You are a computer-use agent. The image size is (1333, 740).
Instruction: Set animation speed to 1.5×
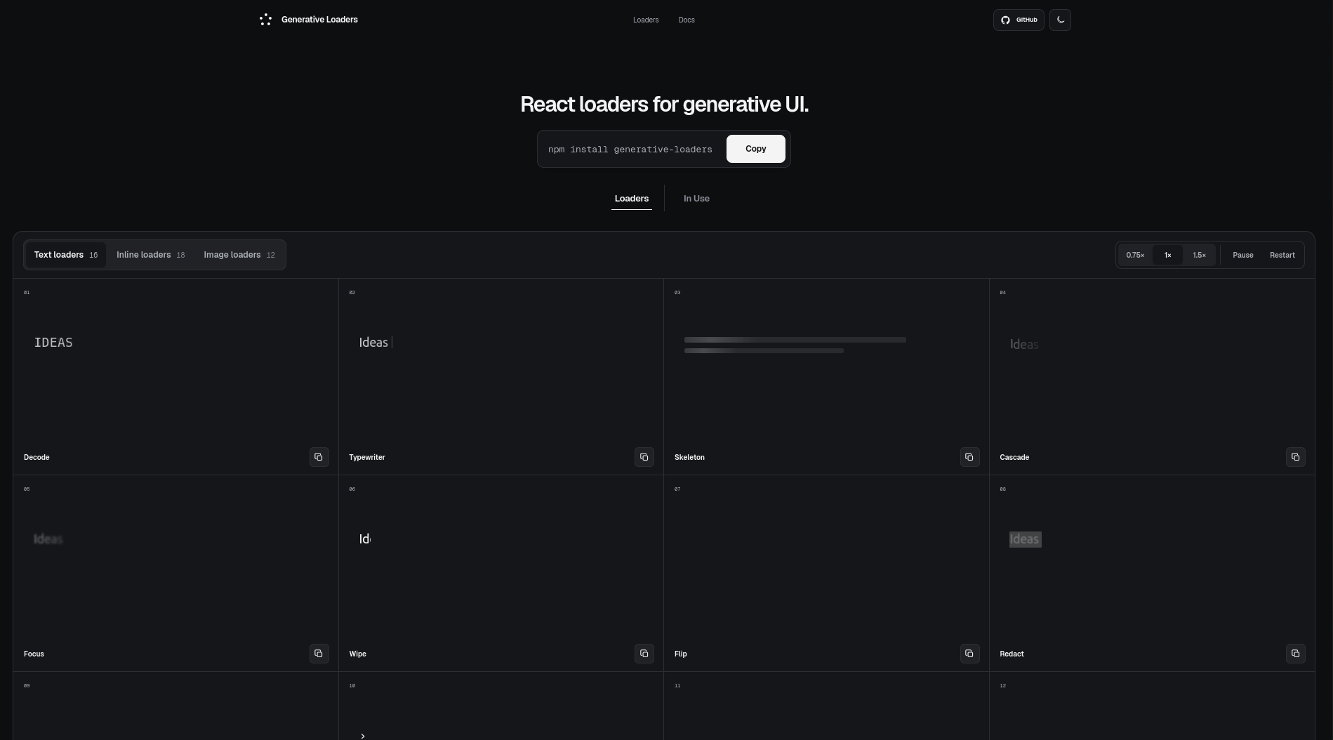(1199, 255)
